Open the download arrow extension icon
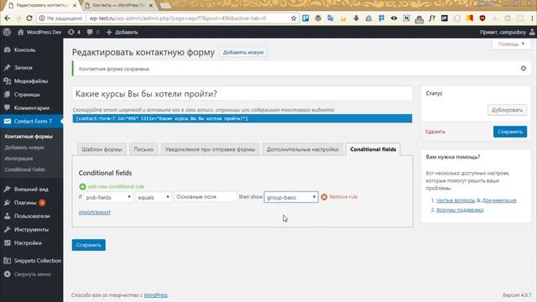The width and height of the screenshot is (537, 302). [356, 18]
